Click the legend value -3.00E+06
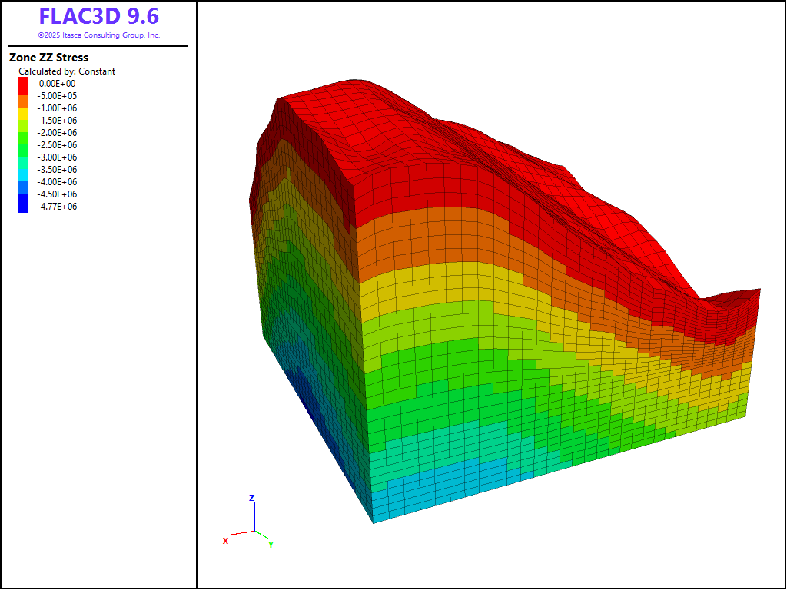The width and height of the screenshot is (787, 590). [58, 157]
